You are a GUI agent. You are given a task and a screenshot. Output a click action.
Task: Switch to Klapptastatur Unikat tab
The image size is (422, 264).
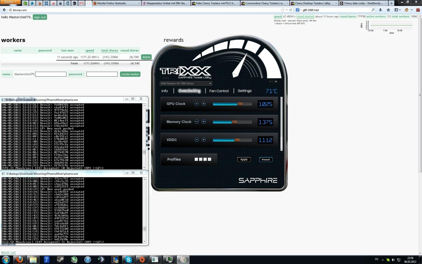pyautogui.click(x=166, y=3)
